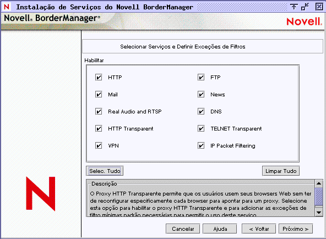Click the title bar up-arrow icon
This screenshot has height=239, width=326.
click(x=294, y=7)
